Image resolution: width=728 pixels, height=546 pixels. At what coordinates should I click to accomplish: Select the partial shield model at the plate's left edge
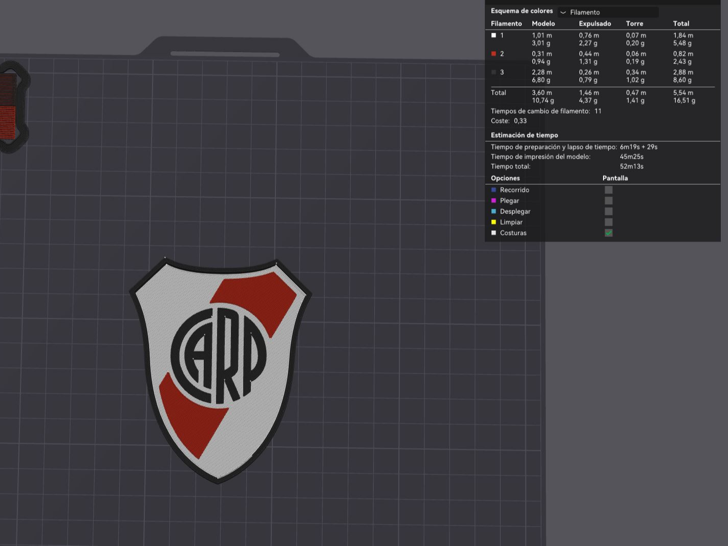pos(14,107)
